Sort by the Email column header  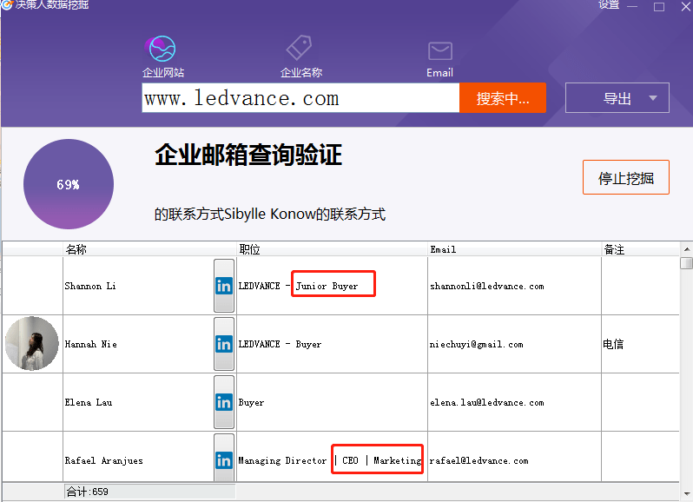(443, 249)
